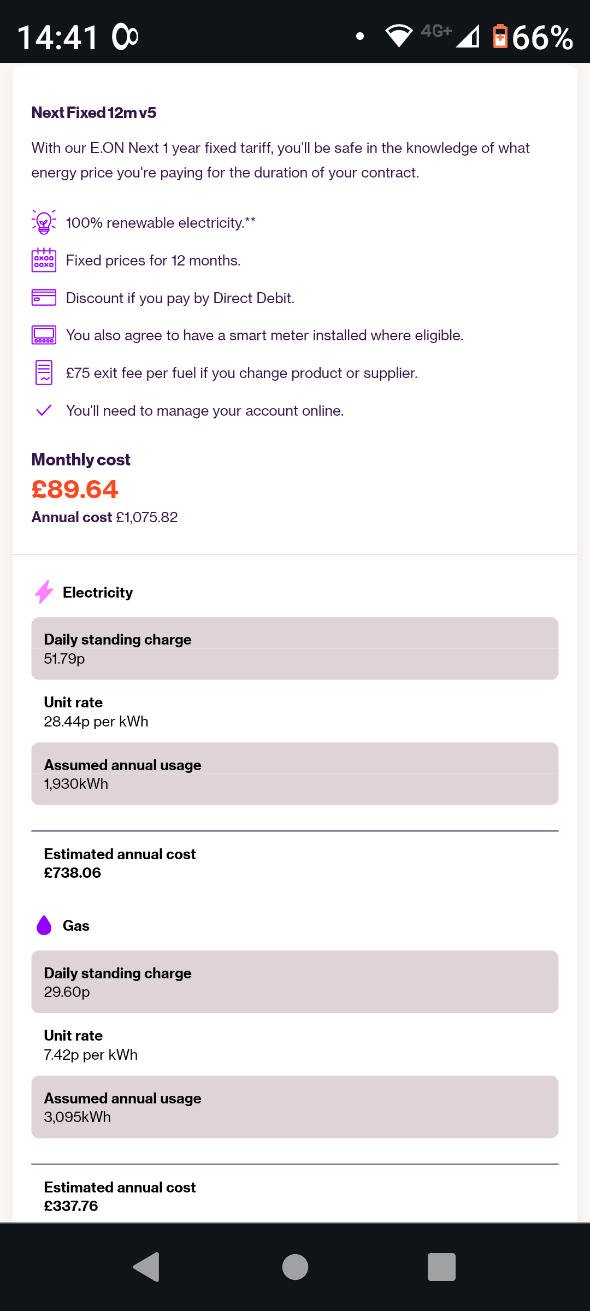Tap the gas Daily standing charge row
Image resolution: width=590 pixels, height=1311 pixels.
click(295, 982)
